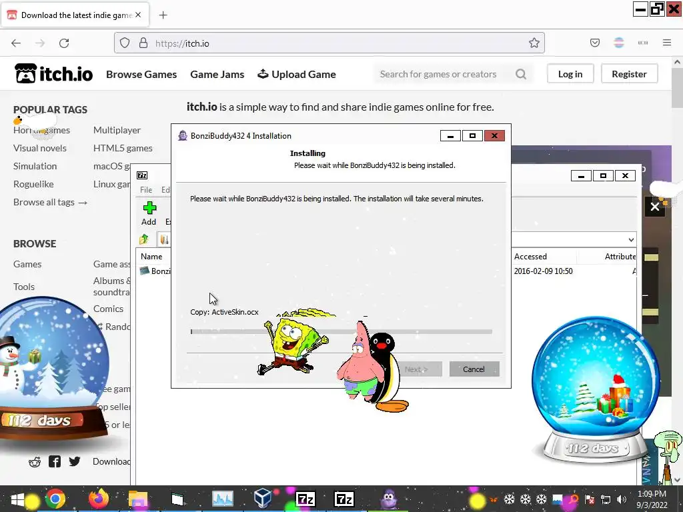
Task: Open the Reddit icon in itch.io footer
Action: [x=35, y=462]
